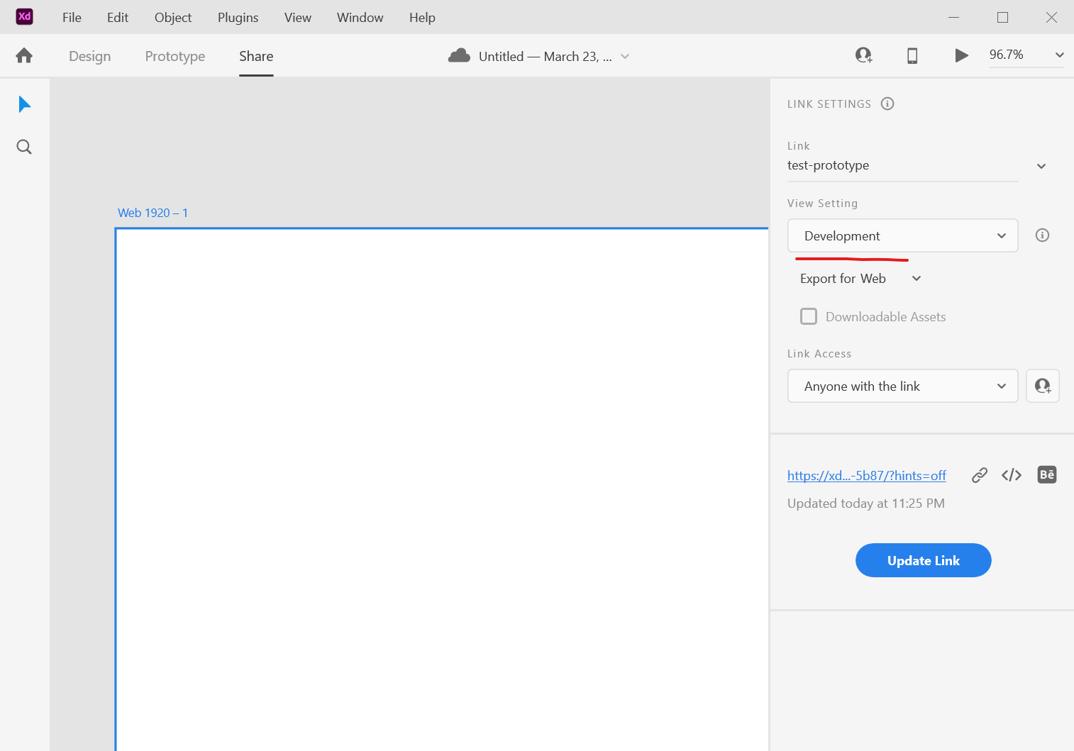Open the shared prototype URL link
This screenshot has height=751, width=1074.
pos(866,475)
